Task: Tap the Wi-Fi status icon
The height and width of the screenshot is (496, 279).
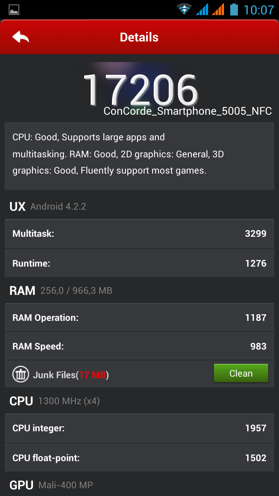Action: pos(184,9)
